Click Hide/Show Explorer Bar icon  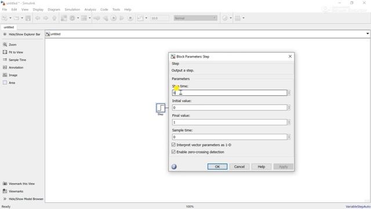5,34
